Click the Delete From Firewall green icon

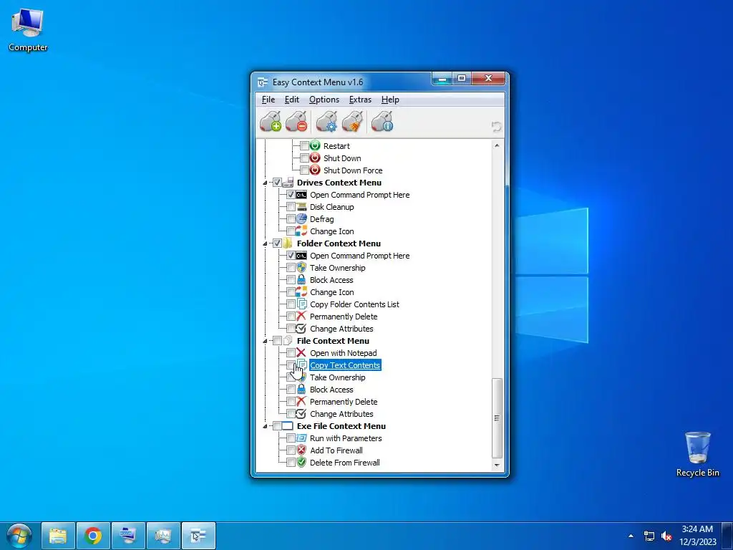[301, 462]
